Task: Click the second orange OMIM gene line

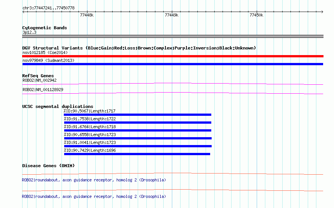Action: (x=173, y=190)
